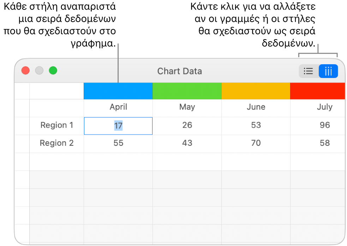Click the yellow June series color bar
The width and height of the screenshot is (347, 246).
[256, 91]
